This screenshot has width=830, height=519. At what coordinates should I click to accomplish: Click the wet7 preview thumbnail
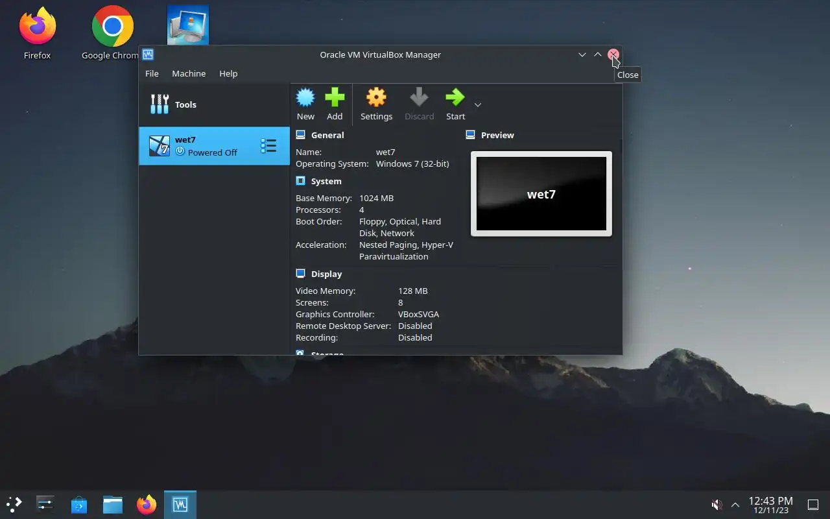[x=541, y=194]
